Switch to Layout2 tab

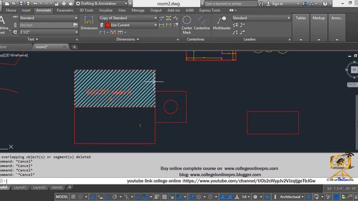click(39, 187)
